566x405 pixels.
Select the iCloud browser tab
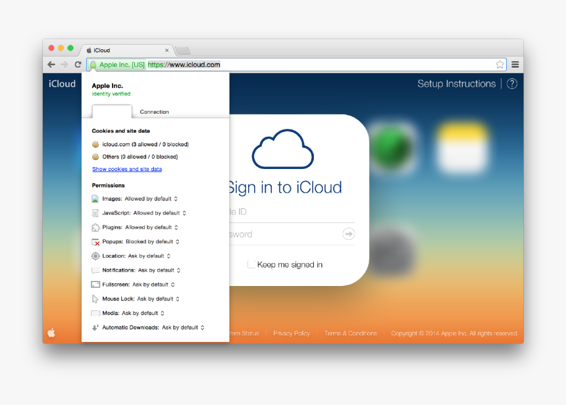tap(126, 50)
